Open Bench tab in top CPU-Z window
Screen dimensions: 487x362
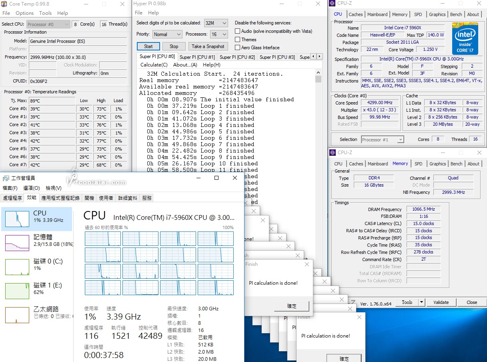456,14
